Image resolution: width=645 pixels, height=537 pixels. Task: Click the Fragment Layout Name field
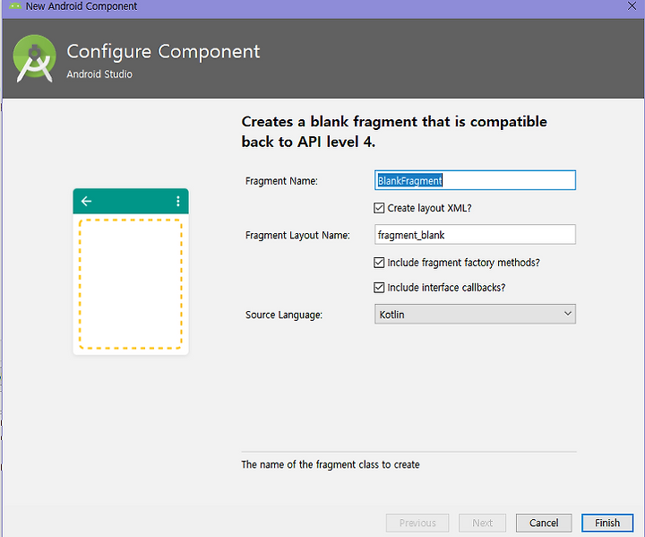(x=475, y=235)
